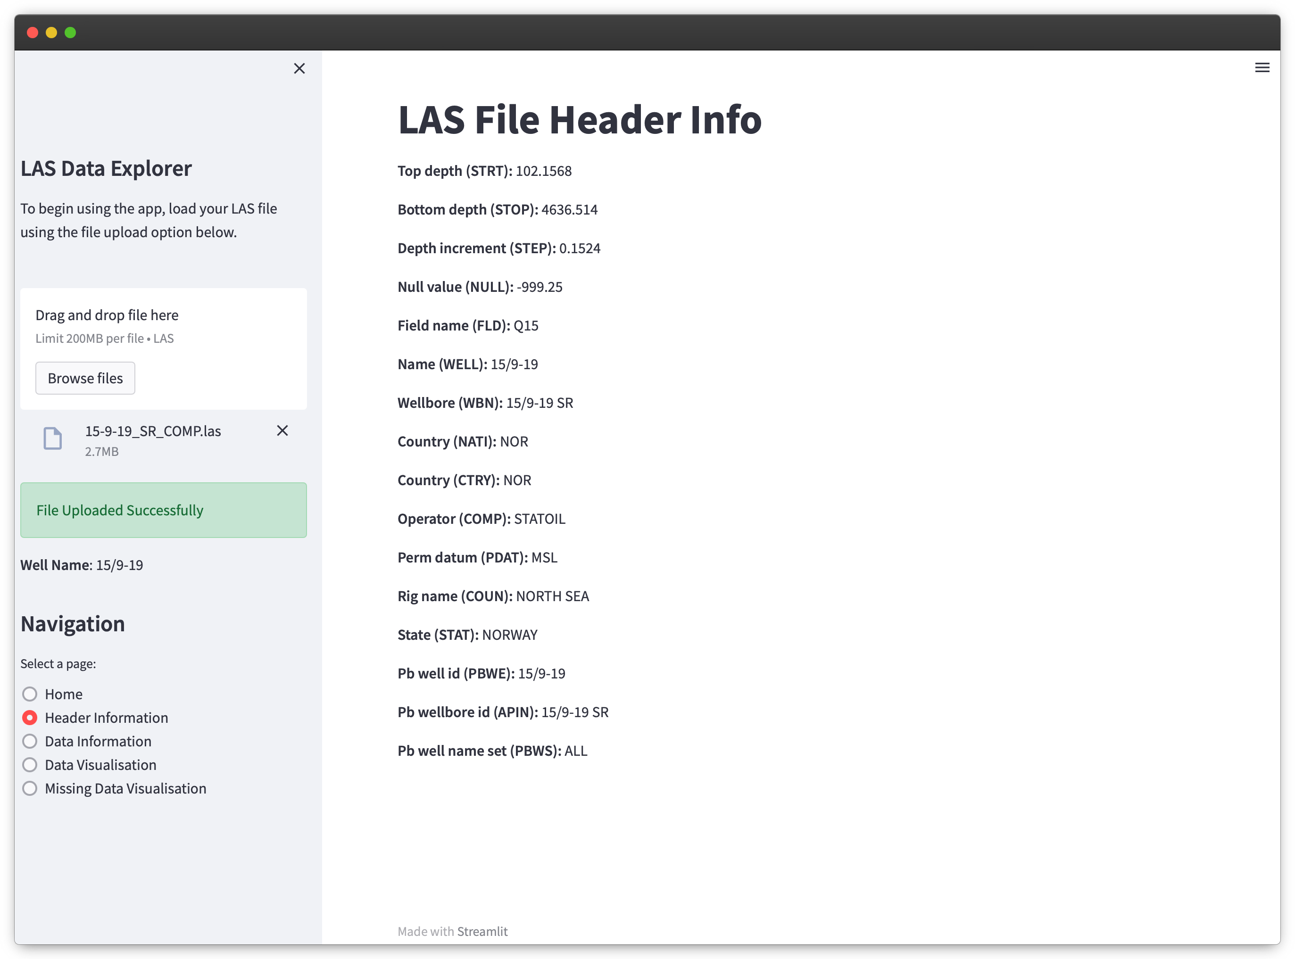This screenshot has height=959, width=1295.
Task: Click the yellow minimize window dot
Action: tap(52, 33)
